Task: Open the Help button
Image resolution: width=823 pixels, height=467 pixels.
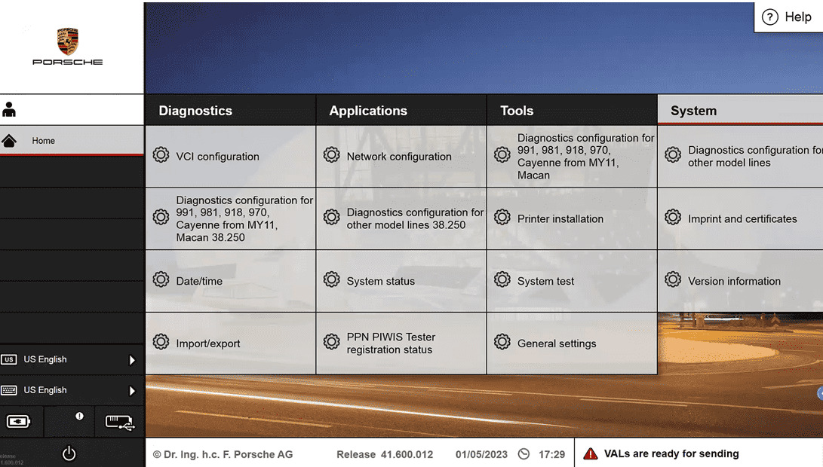Action: pos(788,17)
